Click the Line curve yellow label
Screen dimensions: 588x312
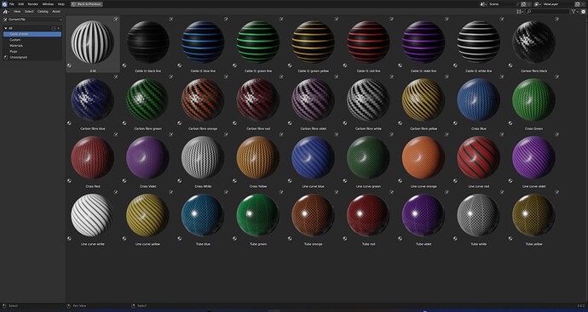click(147, 244)
